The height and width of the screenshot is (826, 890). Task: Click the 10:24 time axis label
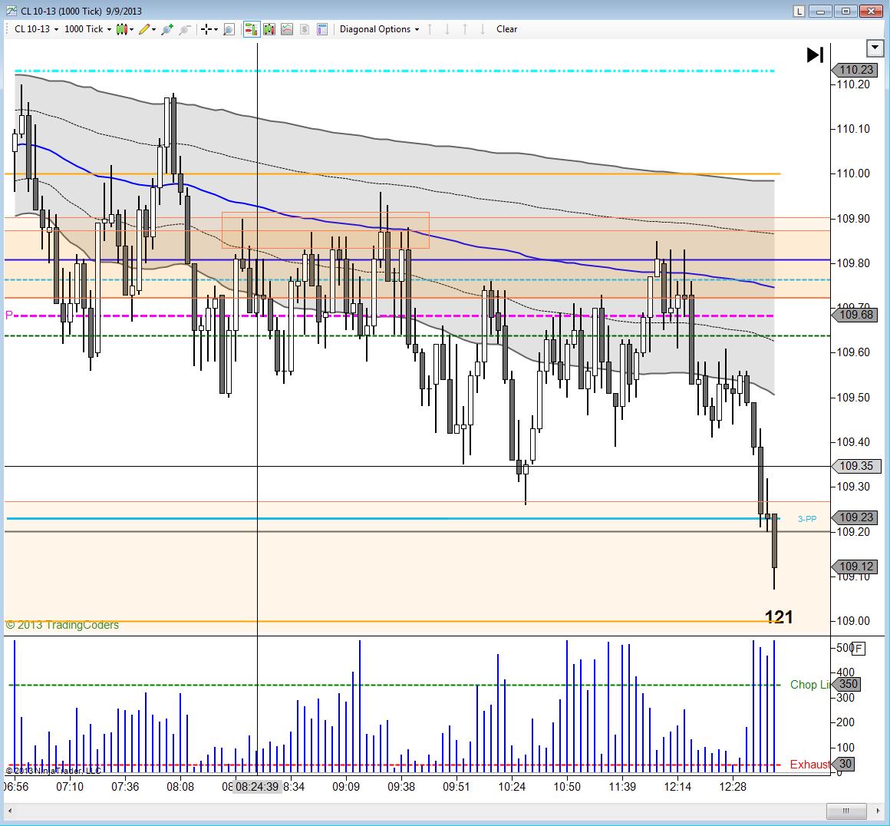(512, 786)
